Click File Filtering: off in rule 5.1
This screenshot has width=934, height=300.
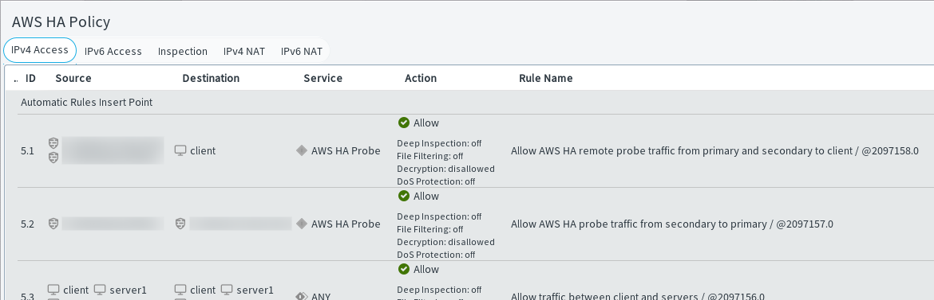click(430, 156)
